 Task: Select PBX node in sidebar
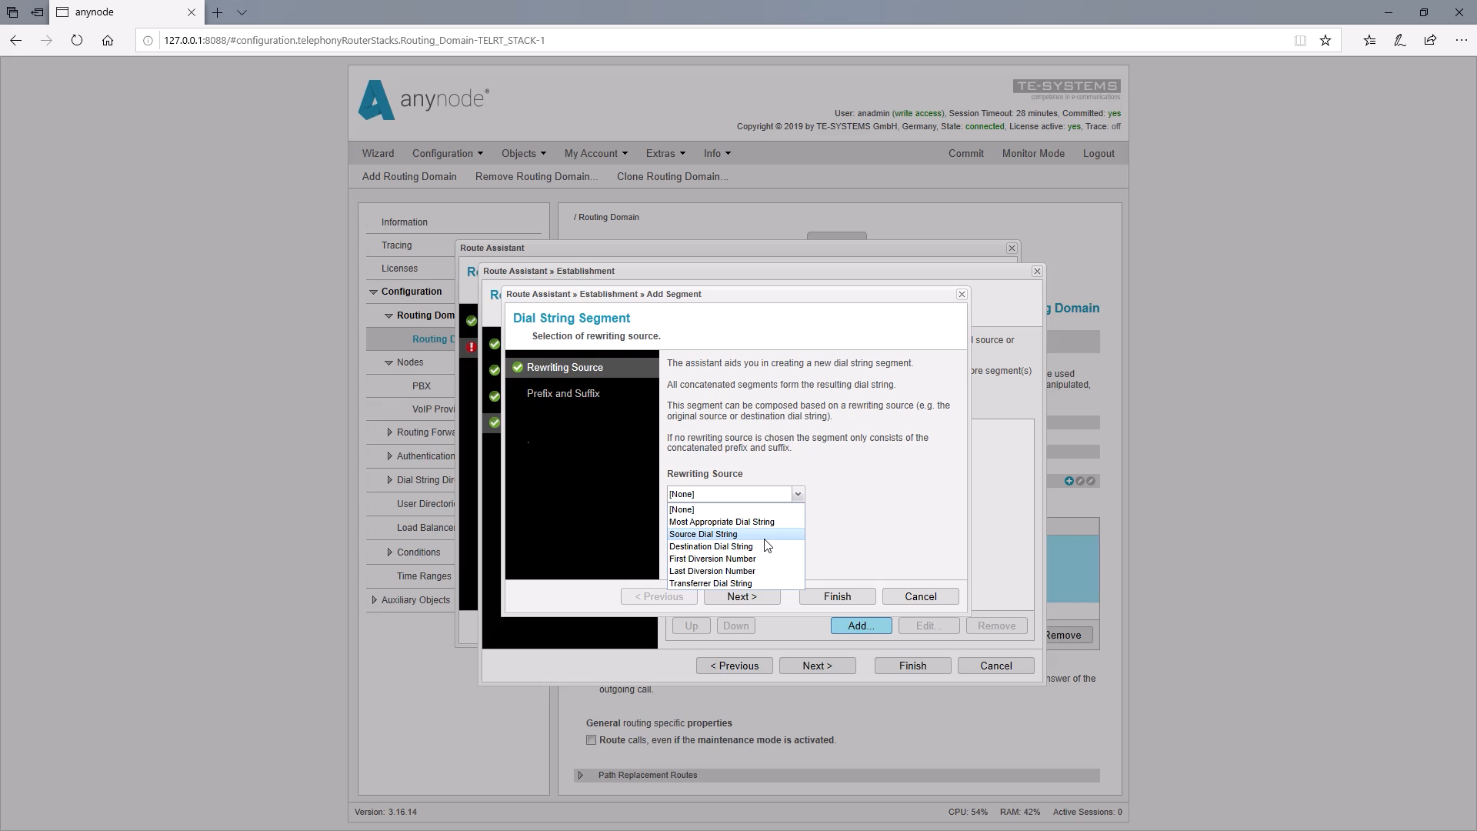pyautogui.click(x=422, y=386)
